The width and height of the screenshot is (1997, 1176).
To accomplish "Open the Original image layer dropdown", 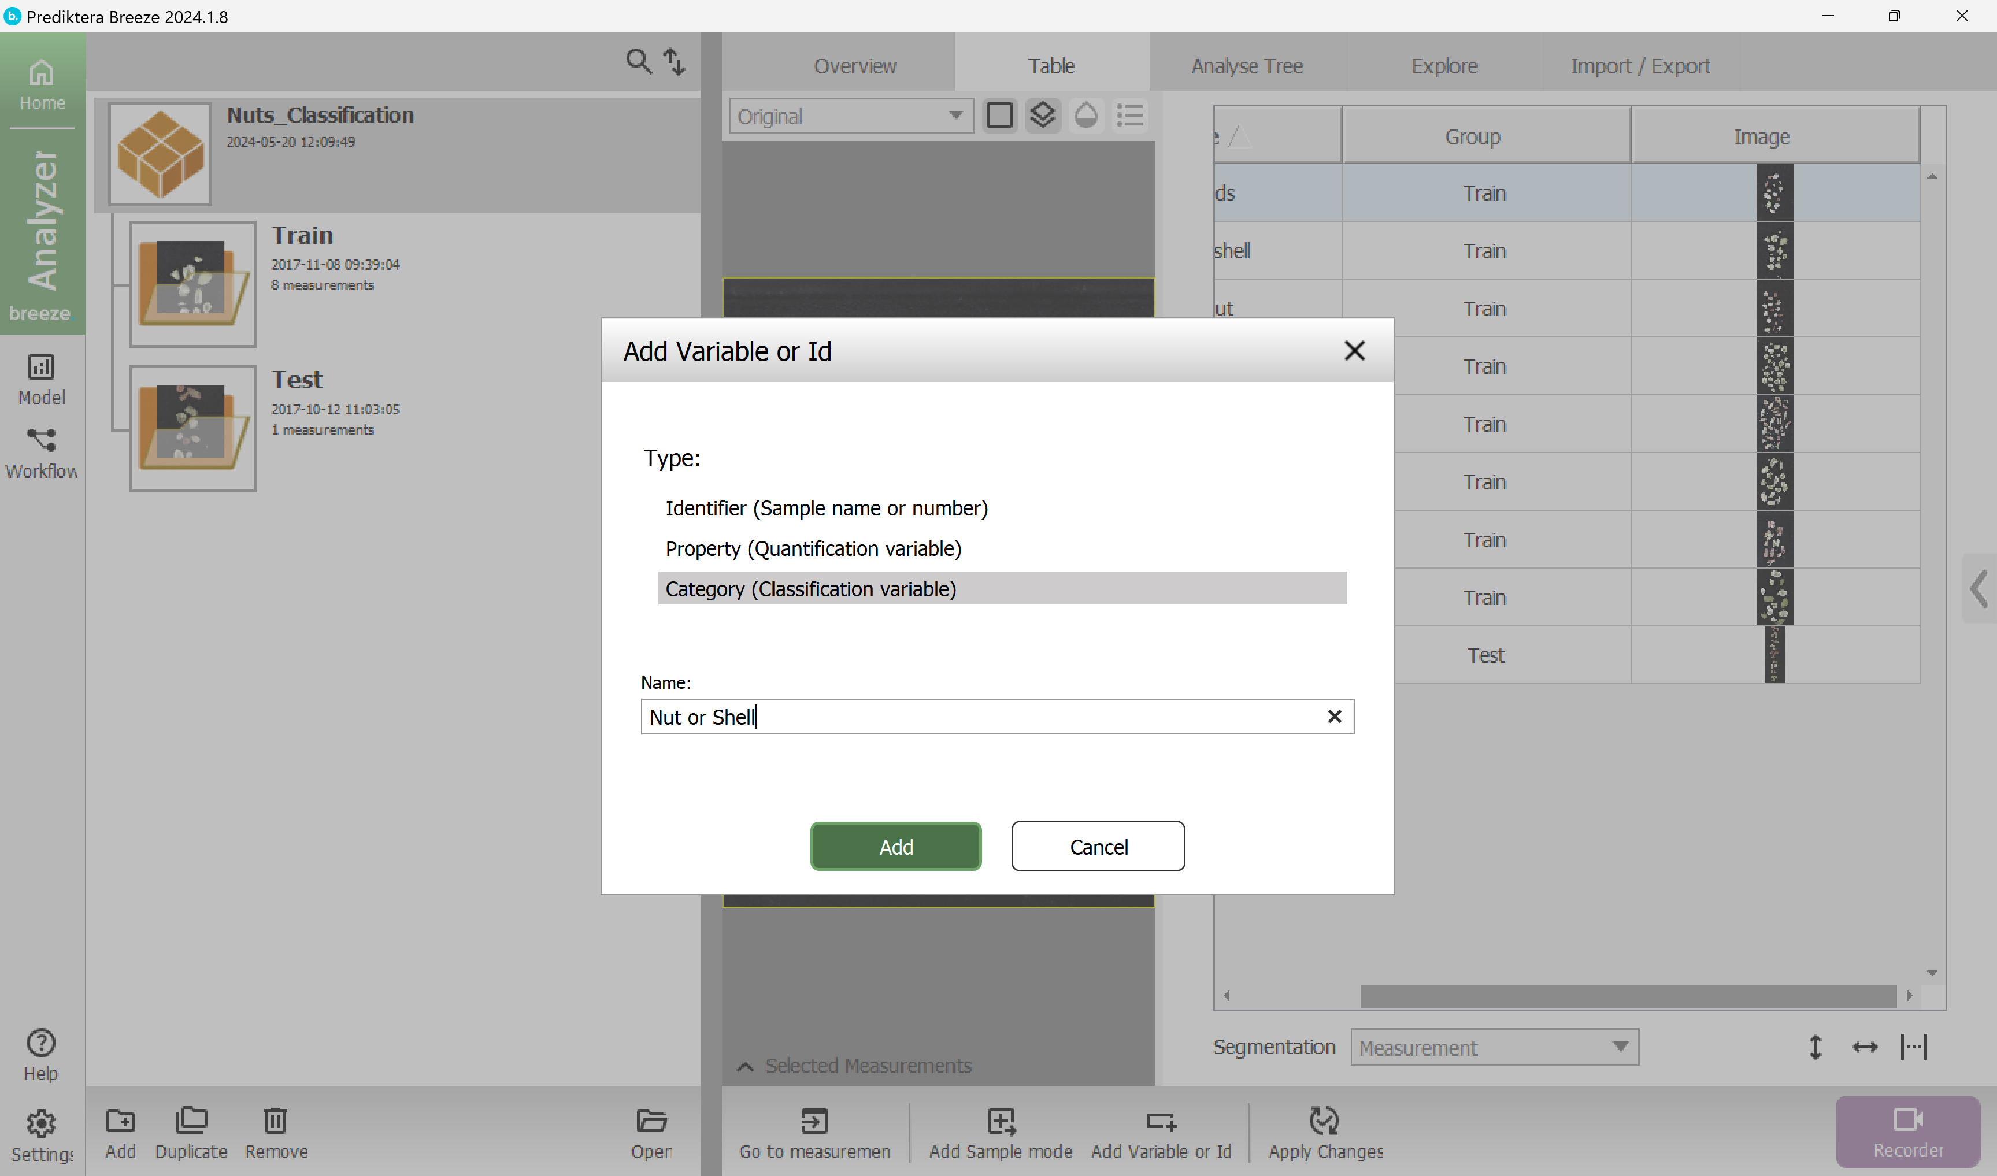I will click(x=850, y=115).
